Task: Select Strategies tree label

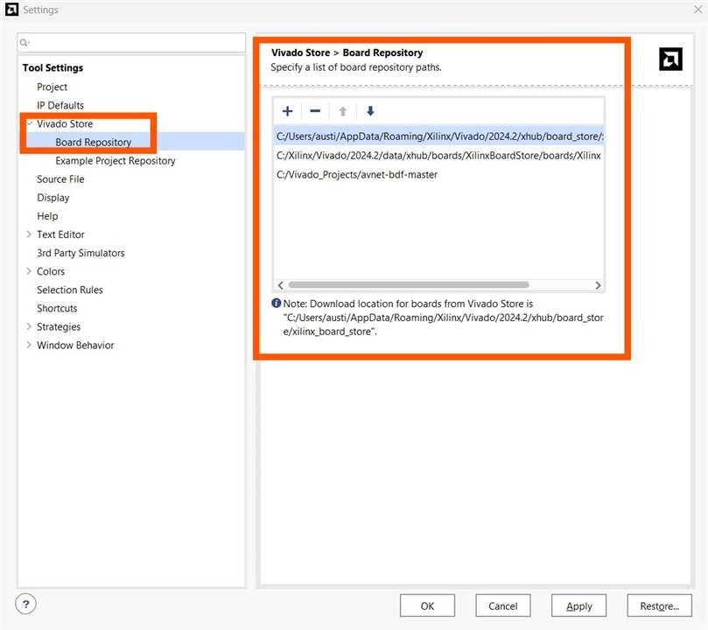Action: (x=59, y=326)
